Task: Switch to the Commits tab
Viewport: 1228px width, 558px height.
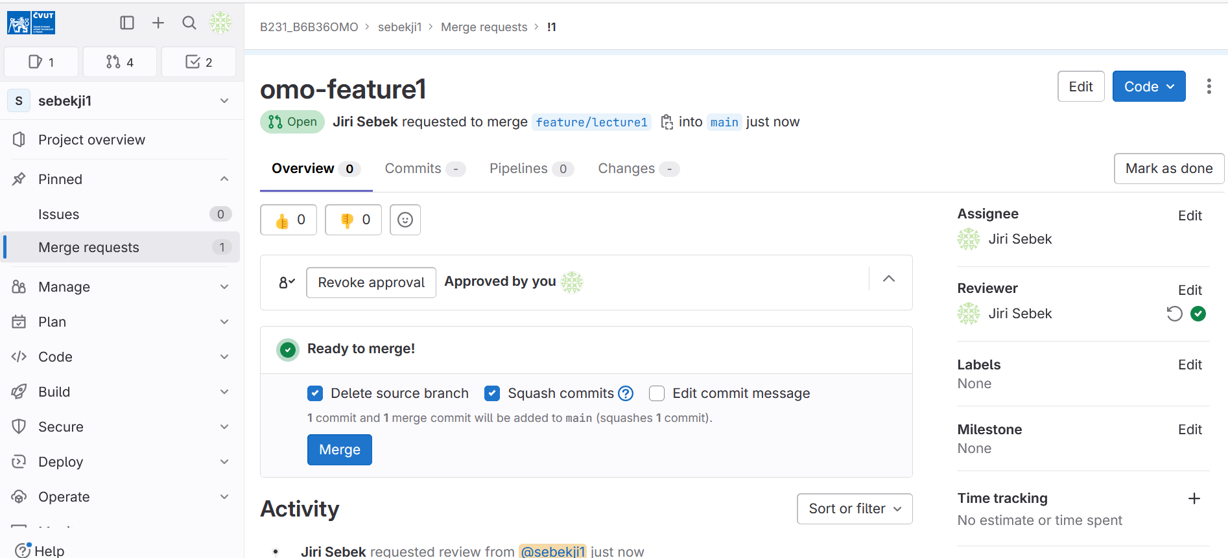Action: click(x=413, y=169)
